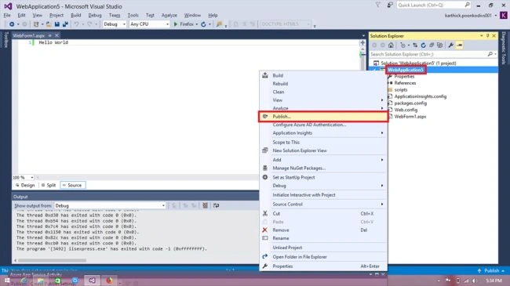Open the Debug solution configuration dropdown
The image size is (510, 286).
[x=115, y=24]
